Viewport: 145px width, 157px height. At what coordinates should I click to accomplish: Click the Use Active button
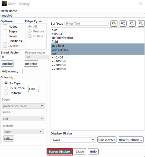coord(107,140)
